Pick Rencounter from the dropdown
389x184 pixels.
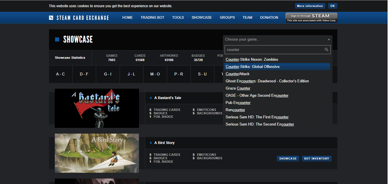point(277,110)
